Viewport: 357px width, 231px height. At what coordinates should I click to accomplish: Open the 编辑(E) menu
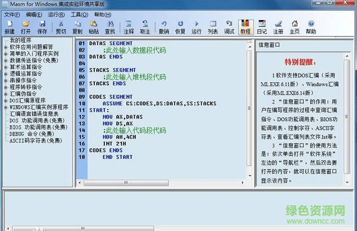pos(34,15)
